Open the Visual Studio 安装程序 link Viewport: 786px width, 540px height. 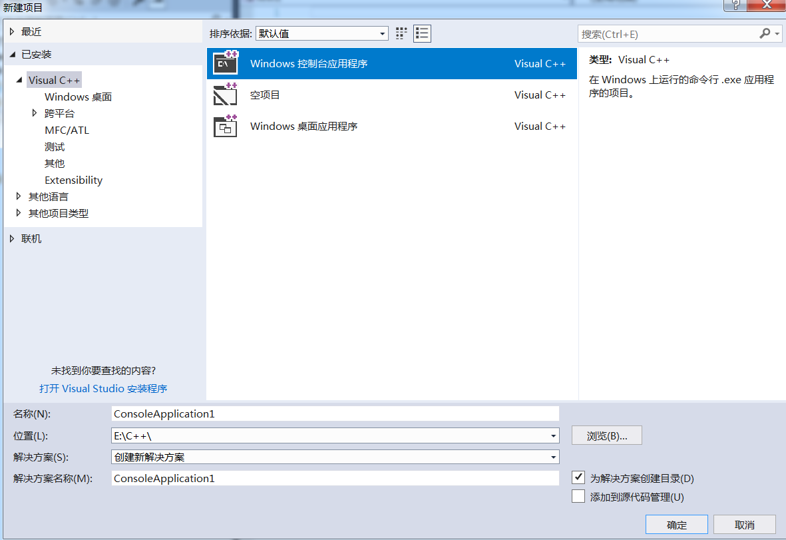(x=103, y=388)
